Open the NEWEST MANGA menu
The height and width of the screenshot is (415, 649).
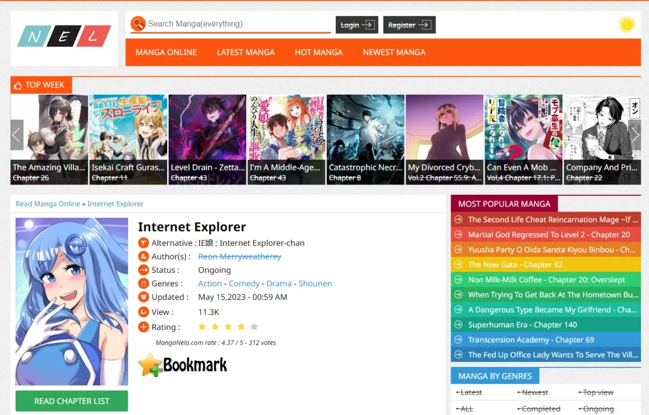394,52
